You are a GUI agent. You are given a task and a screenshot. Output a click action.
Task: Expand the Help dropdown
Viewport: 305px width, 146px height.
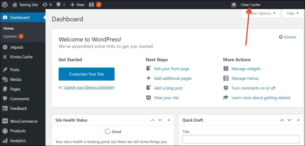point(293,13)
